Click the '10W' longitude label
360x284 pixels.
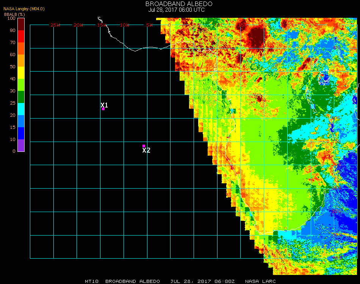pyautogui.click(x=125, y=25)
